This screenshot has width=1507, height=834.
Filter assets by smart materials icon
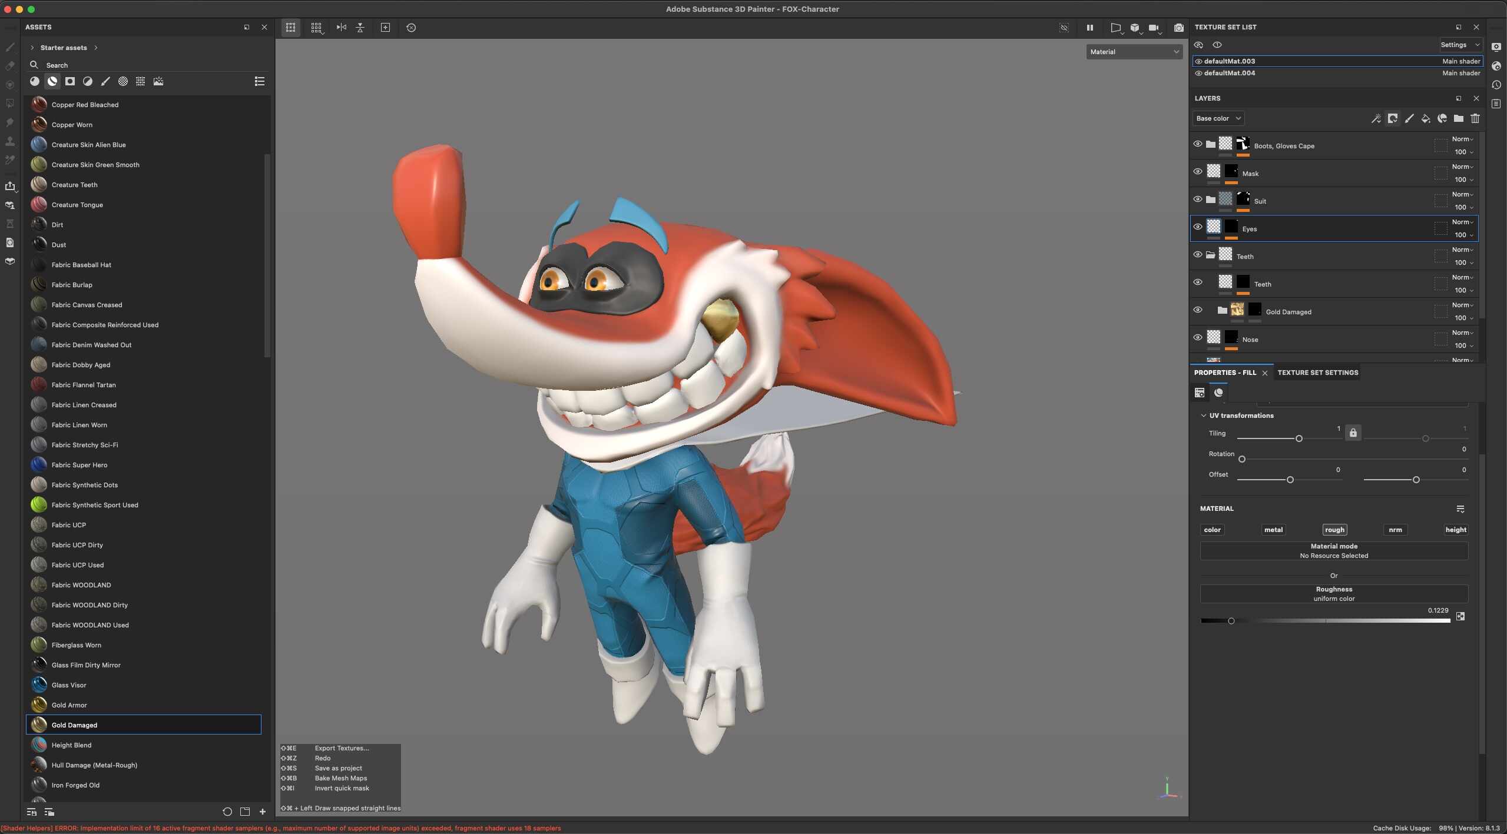(52, 81)
